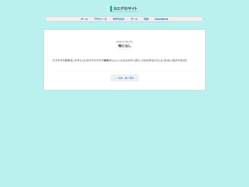Click the entry date 2026.04.06 (月)
This screenshot has width=249, height=187.
pos(125,42)
